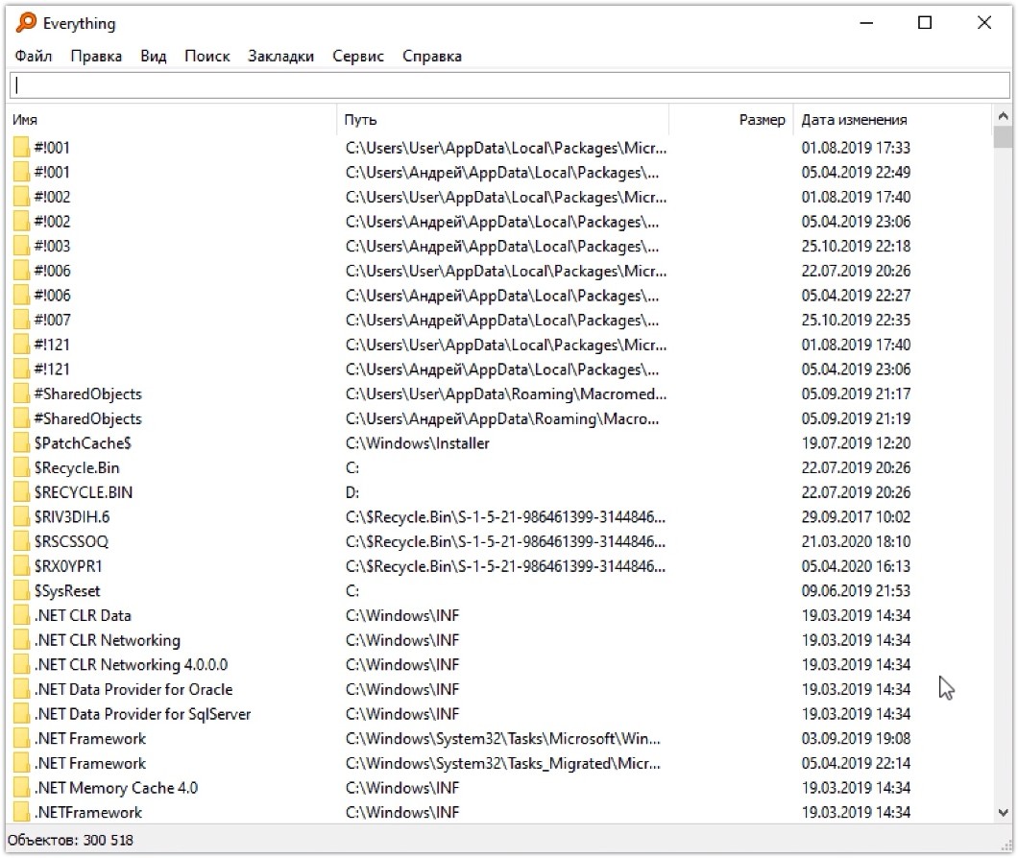Click date 21.03.2020 18:10
The height and width of the screenshot is (858, 1018).
[856, 542]
